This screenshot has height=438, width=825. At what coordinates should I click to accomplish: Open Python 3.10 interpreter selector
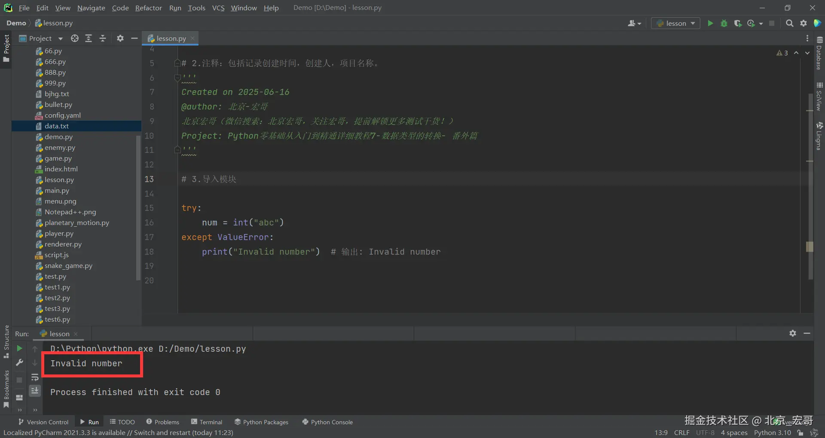click(772, 432)
